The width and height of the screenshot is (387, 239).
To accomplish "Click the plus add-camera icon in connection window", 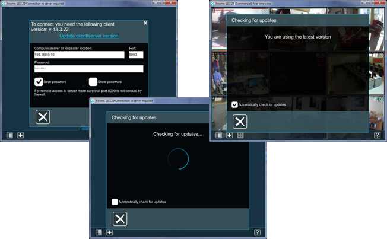I will [x=21, y=135].
